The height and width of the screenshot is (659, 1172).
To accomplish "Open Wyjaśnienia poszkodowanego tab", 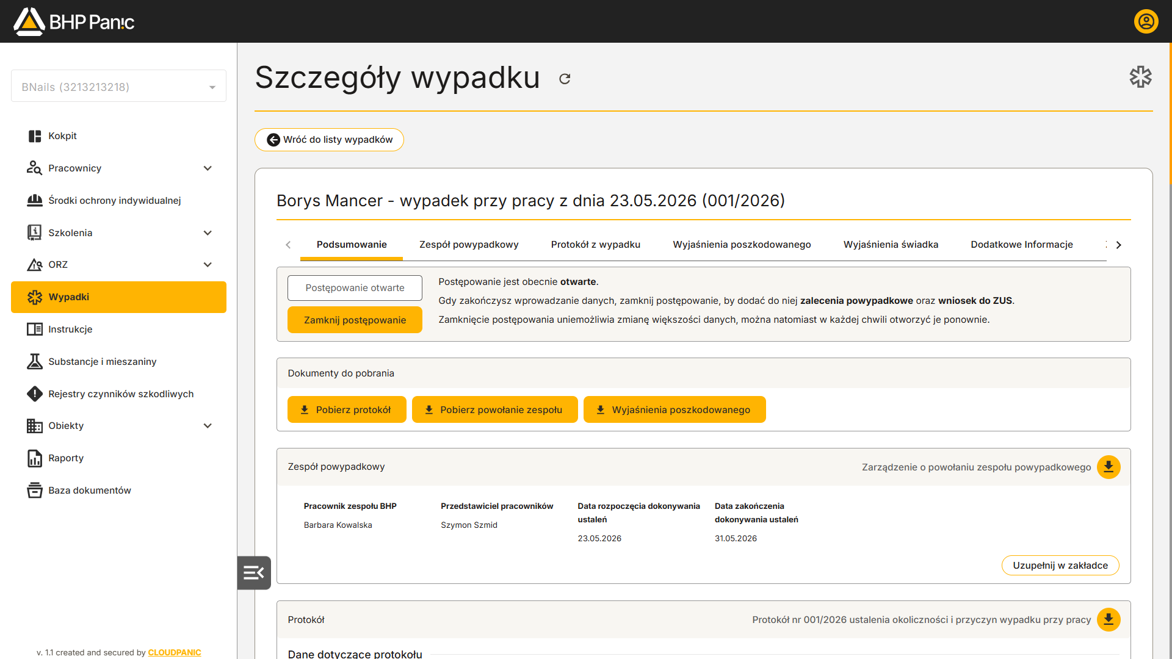I will [742, 245].
